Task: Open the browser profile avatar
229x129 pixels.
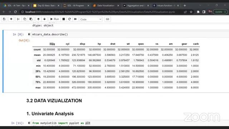Action: tap(210, 12)
